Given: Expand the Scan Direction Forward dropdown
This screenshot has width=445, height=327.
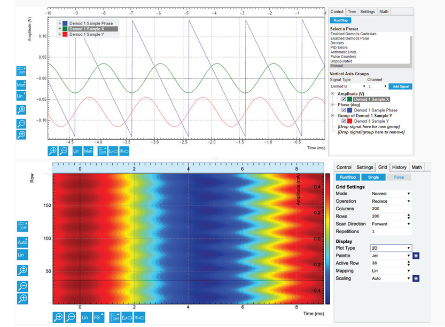Looking at the screenshot, I should coord(391,224).
